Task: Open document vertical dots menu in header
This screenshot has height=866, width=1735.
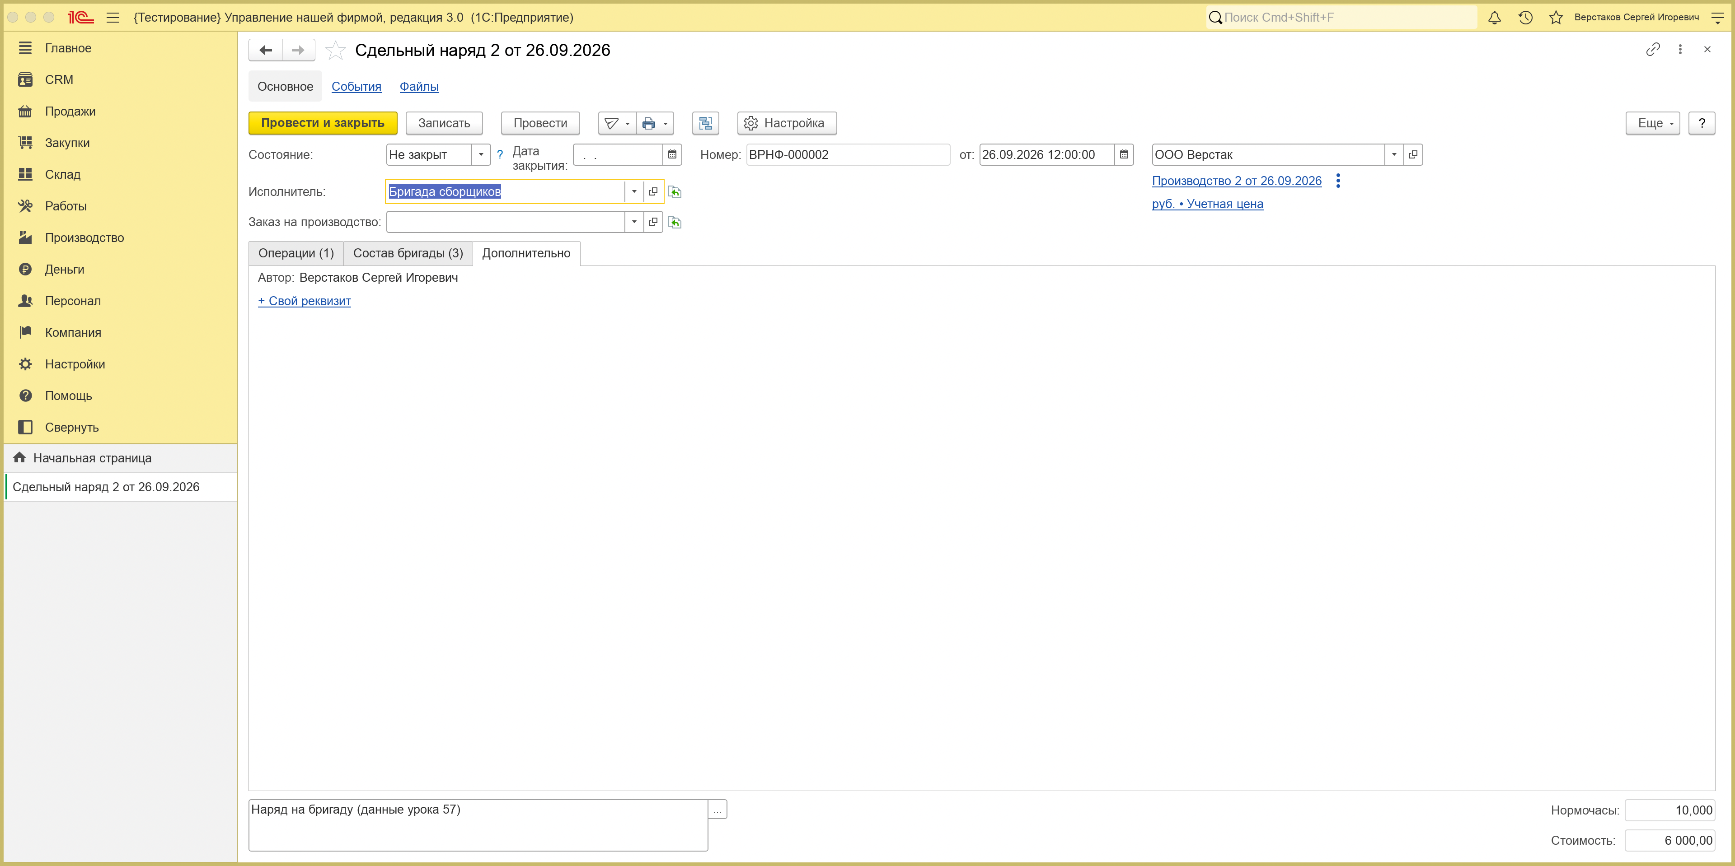Action: click(1680, 49)
